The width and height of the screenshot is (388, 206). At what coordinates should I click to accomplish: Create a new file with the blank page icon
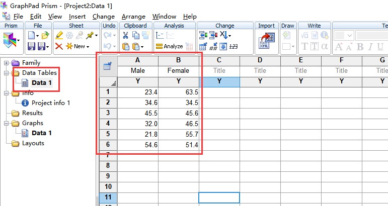31,35
